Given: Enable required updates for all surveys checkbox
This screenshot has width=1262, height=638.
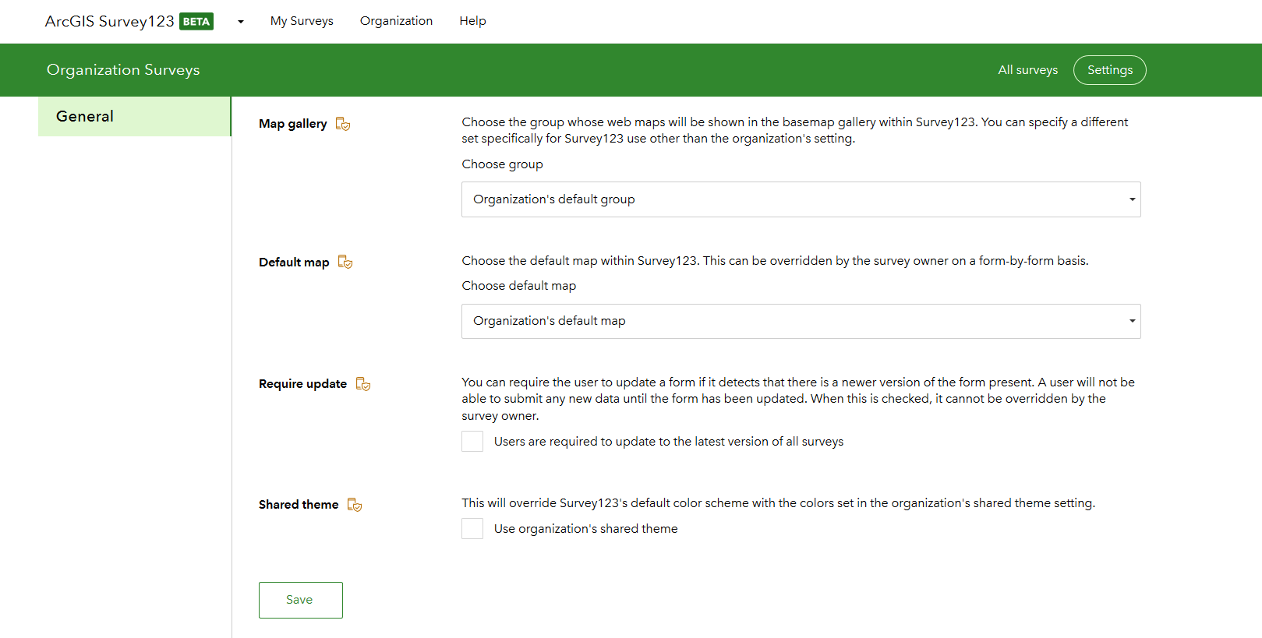Looking at the screenshot, I should 472,442.
